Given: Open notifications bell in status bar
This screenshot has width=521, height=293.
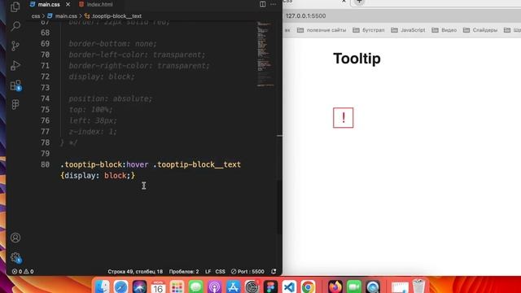Looking at the screenshot, I should point(274,271).
